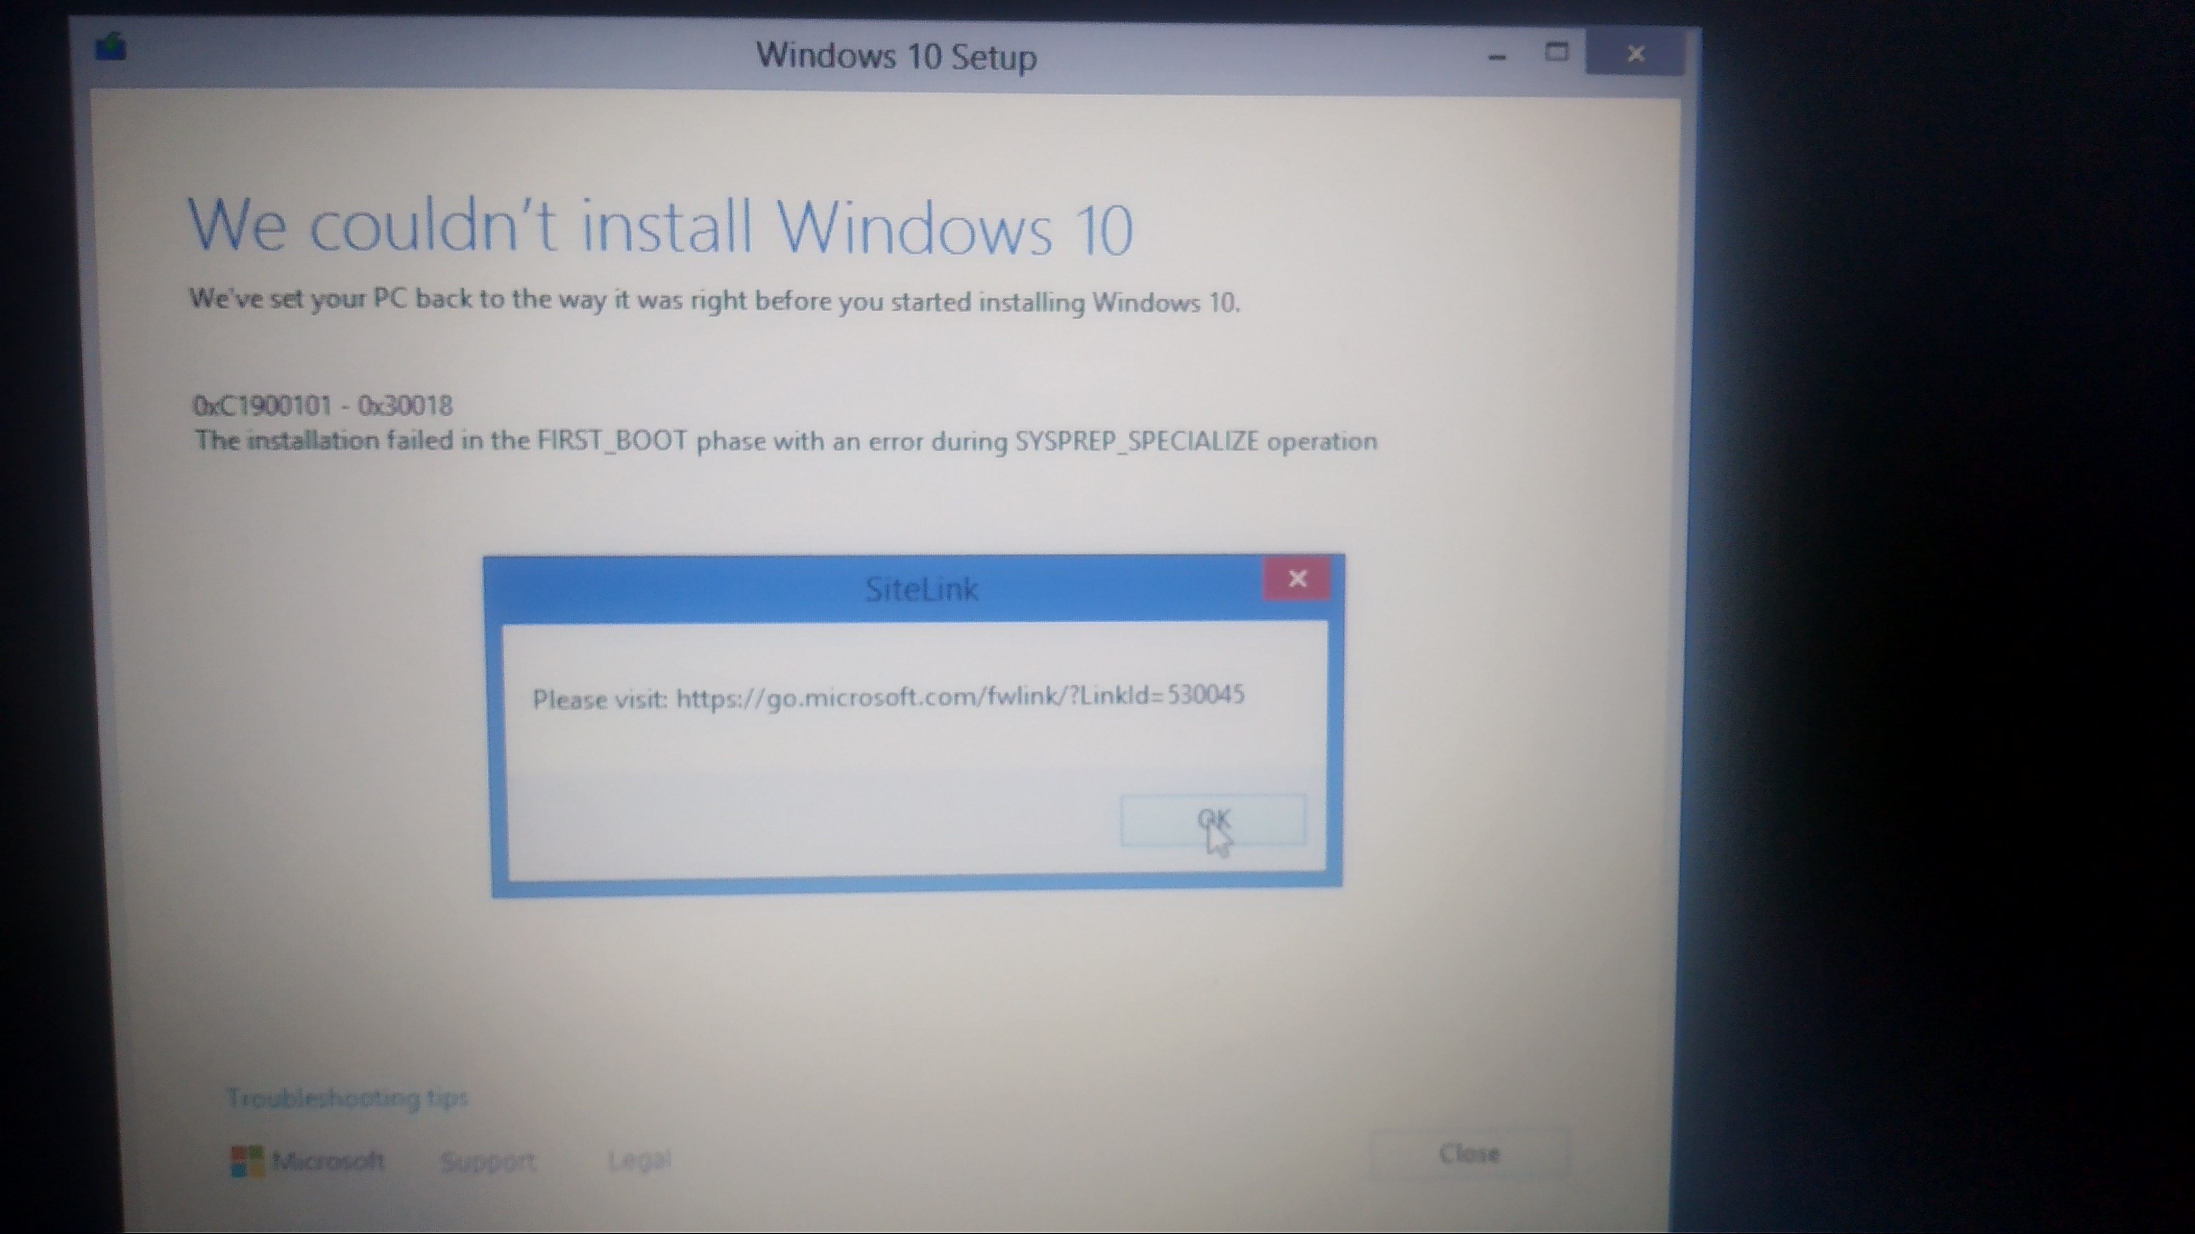This screenshot has width=2195, height=1234.
Task: Click the Windows 10 Setup title text
Action: point(897,56)
